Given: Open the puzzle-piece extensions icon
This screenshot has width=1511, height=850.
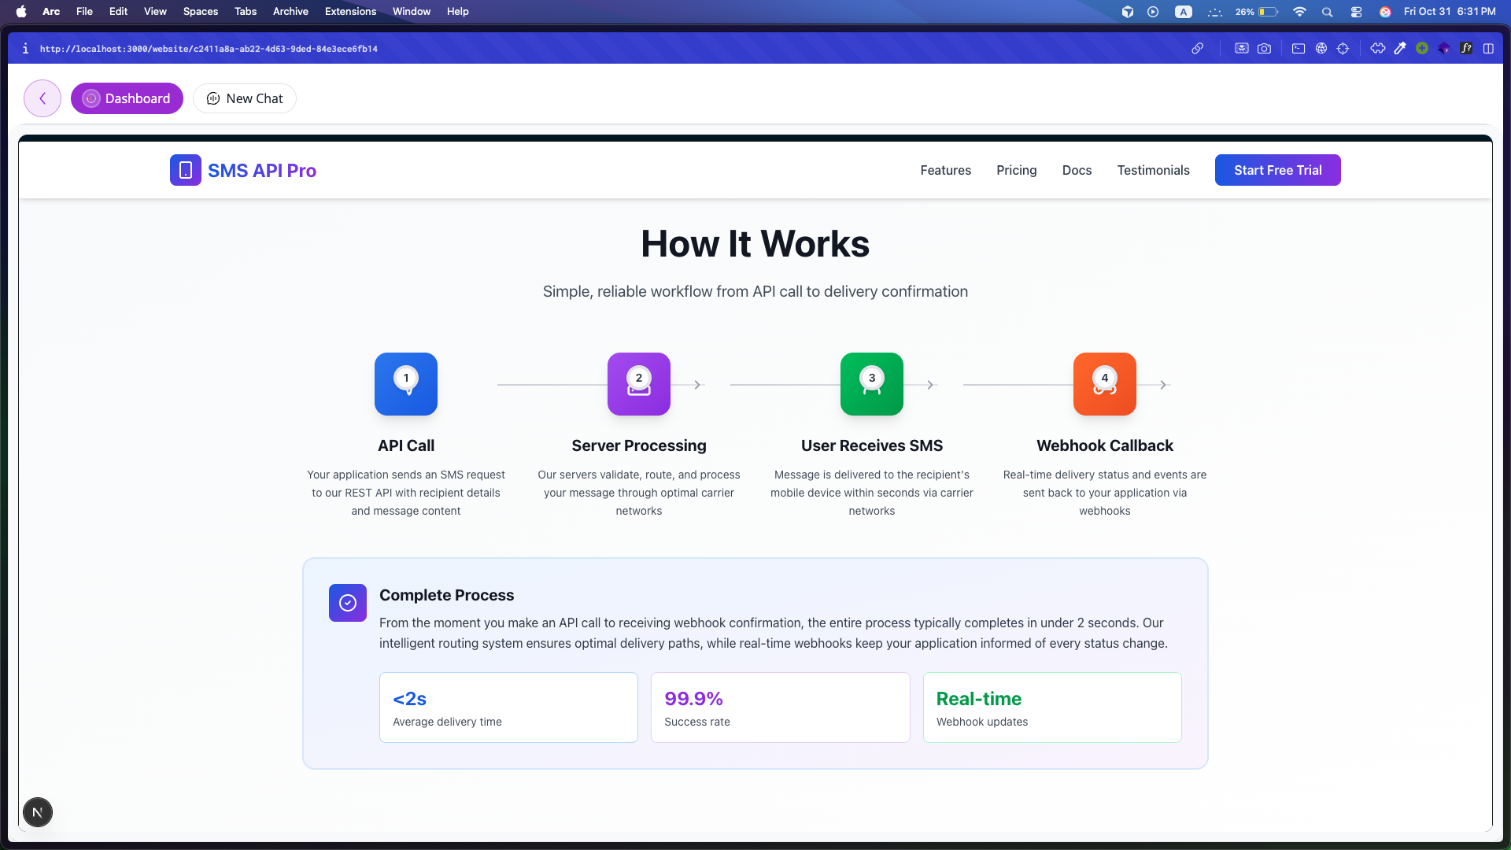Looking at the screenshot, I should point(1377,49).
